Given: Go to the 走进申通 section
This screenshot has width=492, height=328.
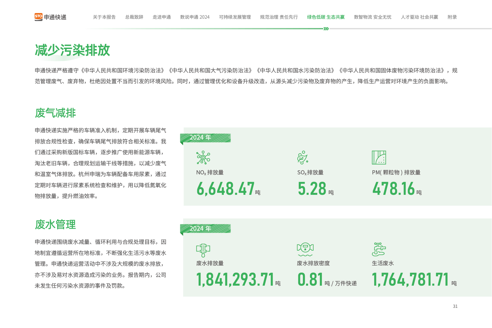Looking at the screenshot, I should [162, 17].
